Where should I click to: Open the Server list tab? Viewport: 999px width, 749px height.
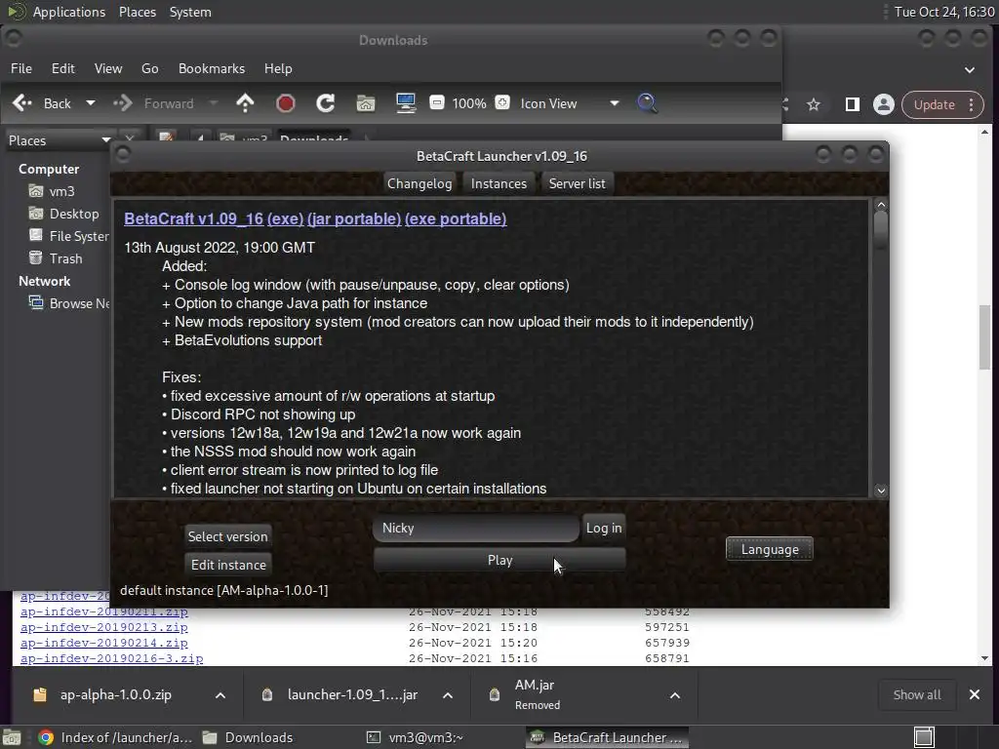click(578, 183)
